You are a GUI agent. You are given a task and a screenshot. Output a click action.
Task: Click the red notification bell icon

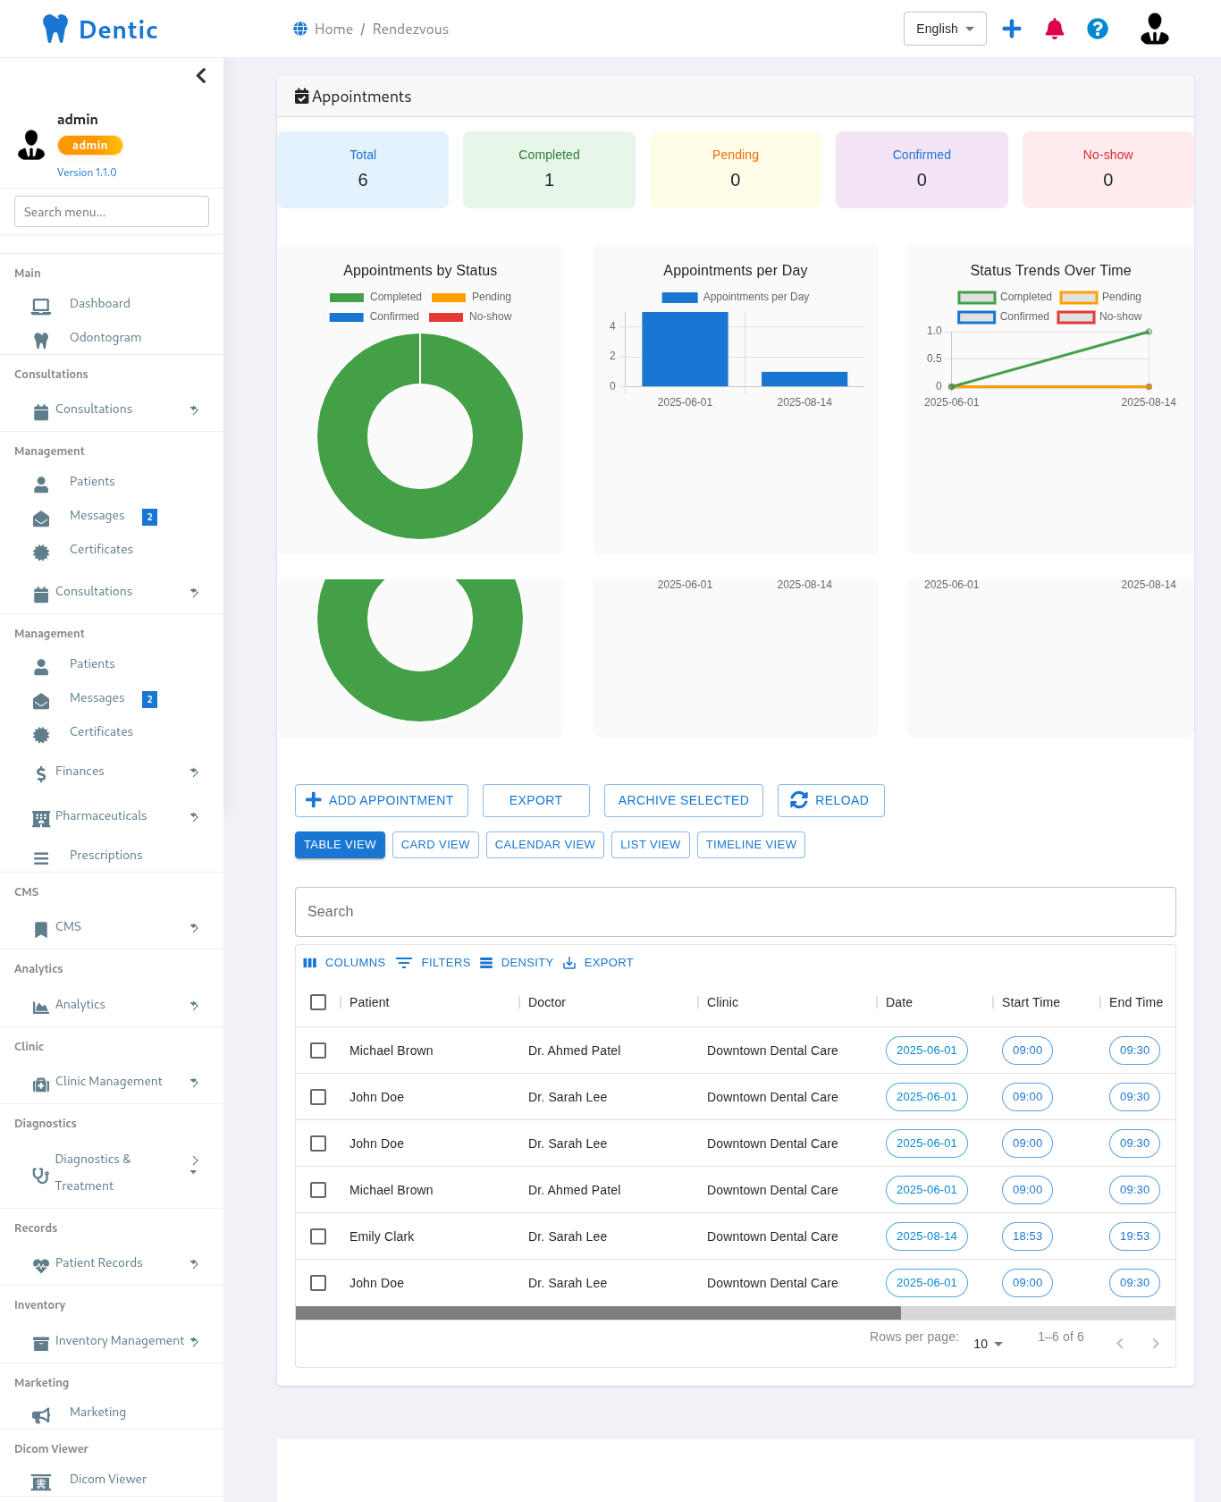[1055, 29]
